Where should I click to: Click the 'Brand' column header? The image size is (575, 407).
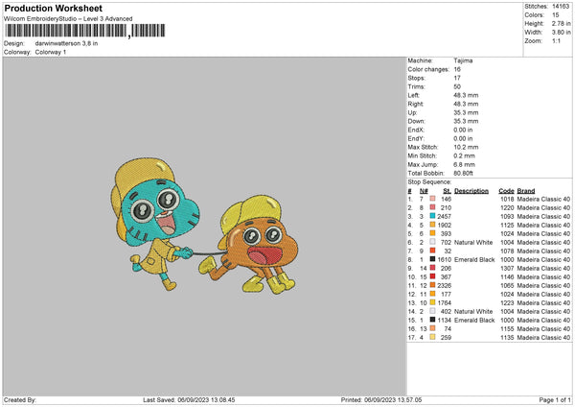526,191
